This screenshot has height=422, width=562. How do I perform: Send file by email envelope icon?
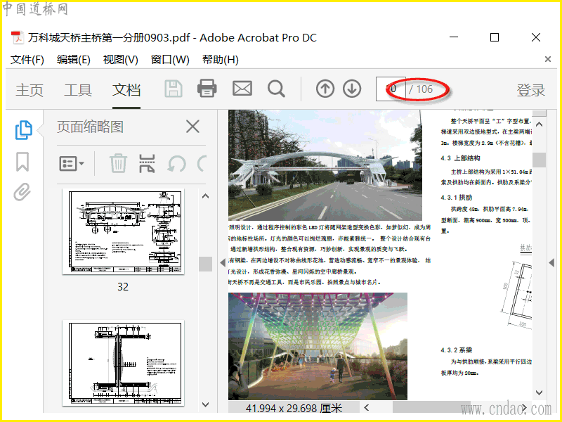pyautogui.click(x=242, y=89)
